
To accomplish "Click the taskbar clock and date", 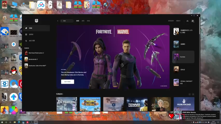I will [x=213, y=122].
